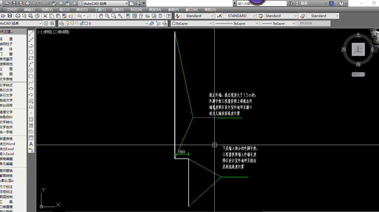Open the 绘图(D) menu
The width and height of the screenshot is (379, 212).
click(x=118, y=10)
